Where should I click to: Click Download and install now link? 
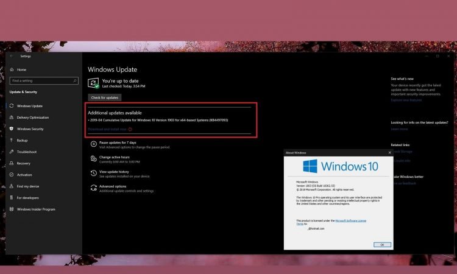107,129
